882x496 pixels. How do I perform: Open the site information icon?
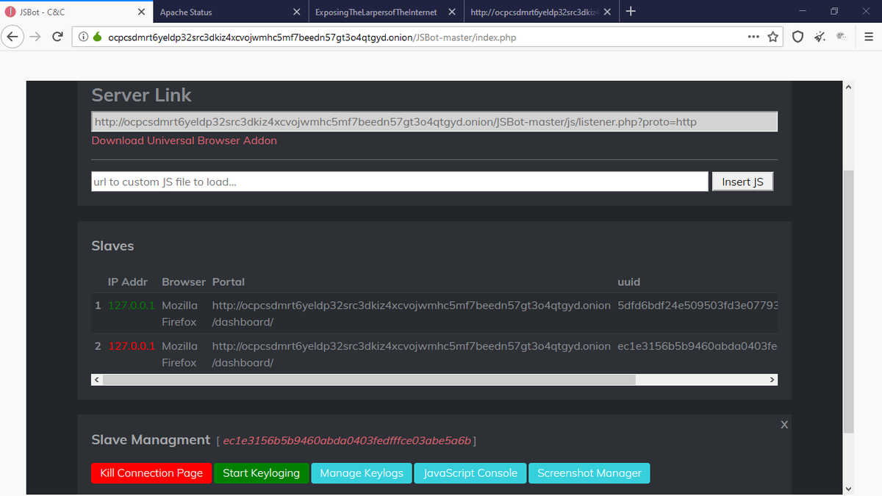tap(84, 37)
